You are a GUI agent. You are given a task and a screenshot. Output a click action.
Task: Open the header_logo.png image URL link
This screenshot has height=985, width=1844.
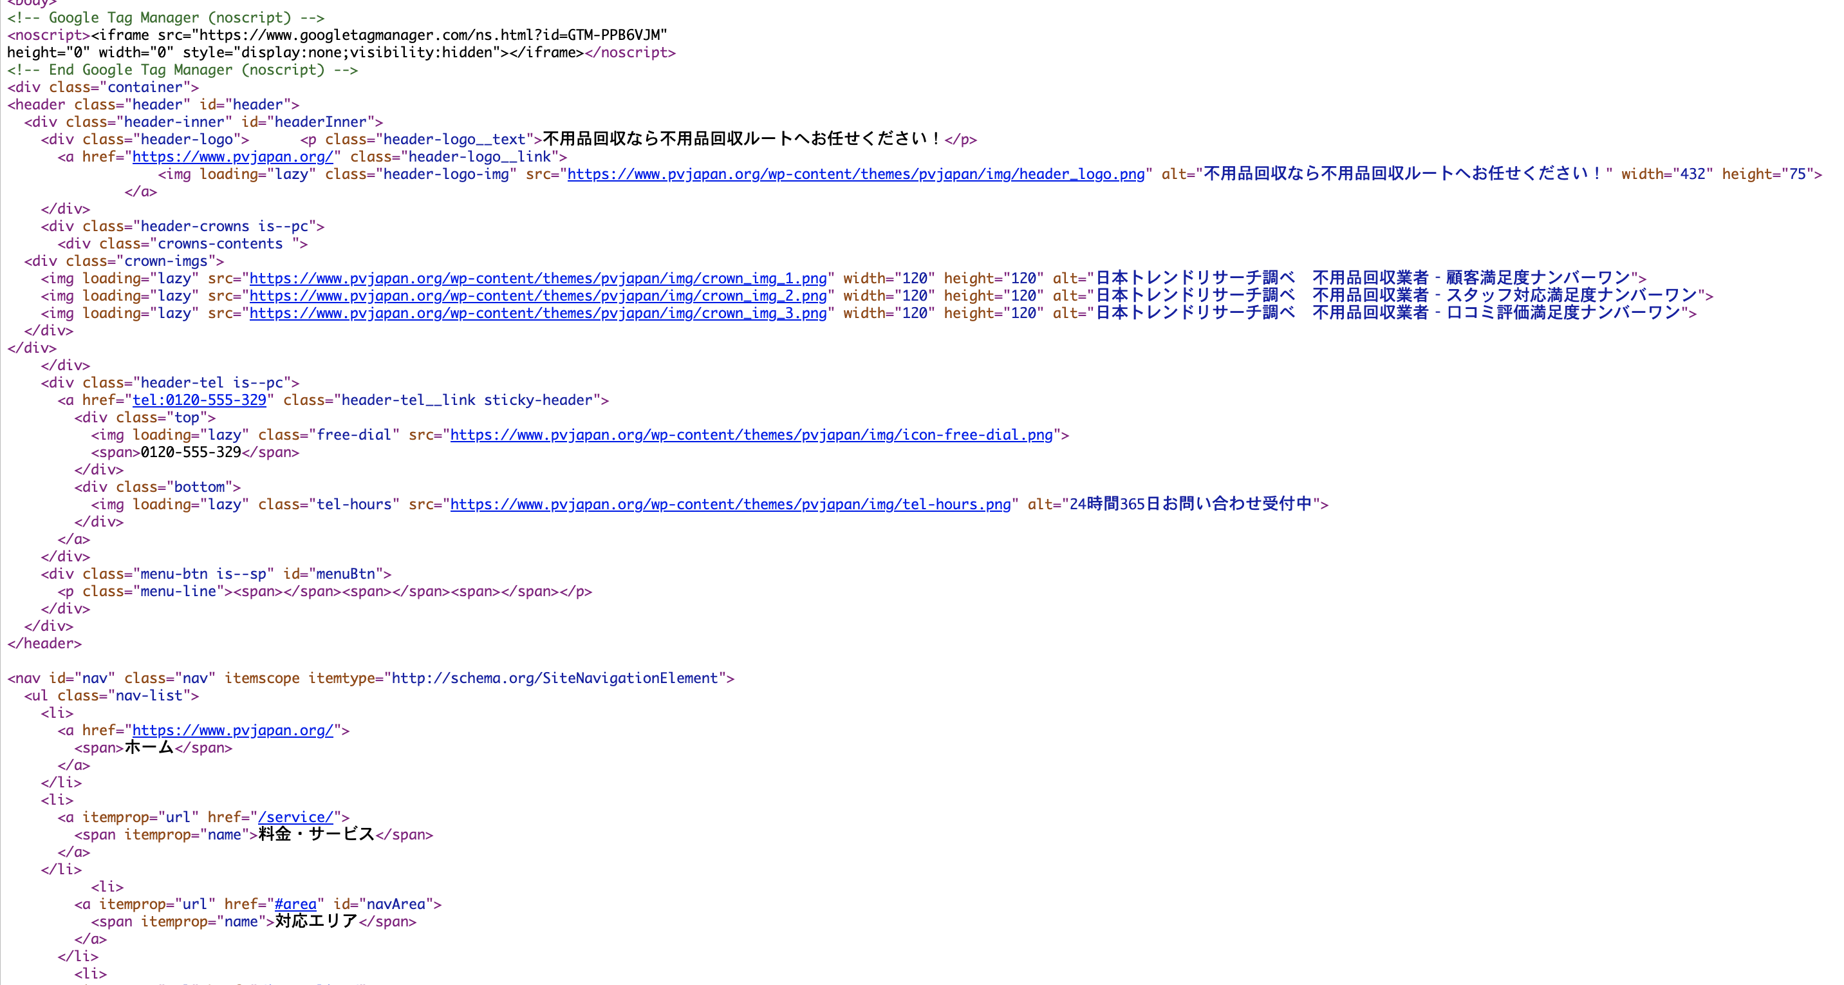[x=855, y=174]
